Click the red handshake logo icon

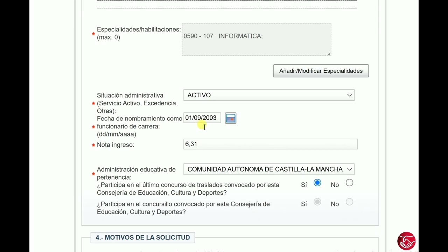(x=406, y=241)
